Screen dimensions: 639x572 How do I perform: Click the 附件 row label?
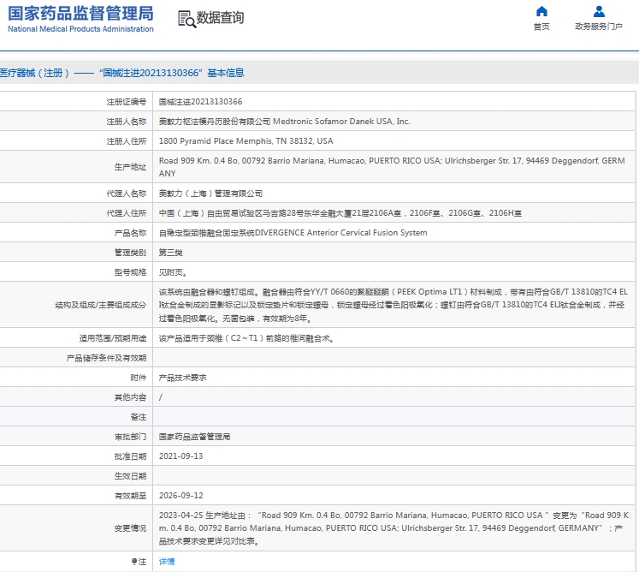(139, 378)
